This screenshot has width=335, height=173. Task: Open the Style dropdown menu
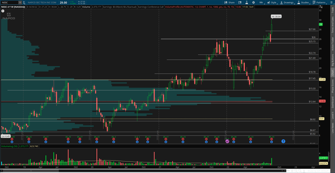[272, 2]
